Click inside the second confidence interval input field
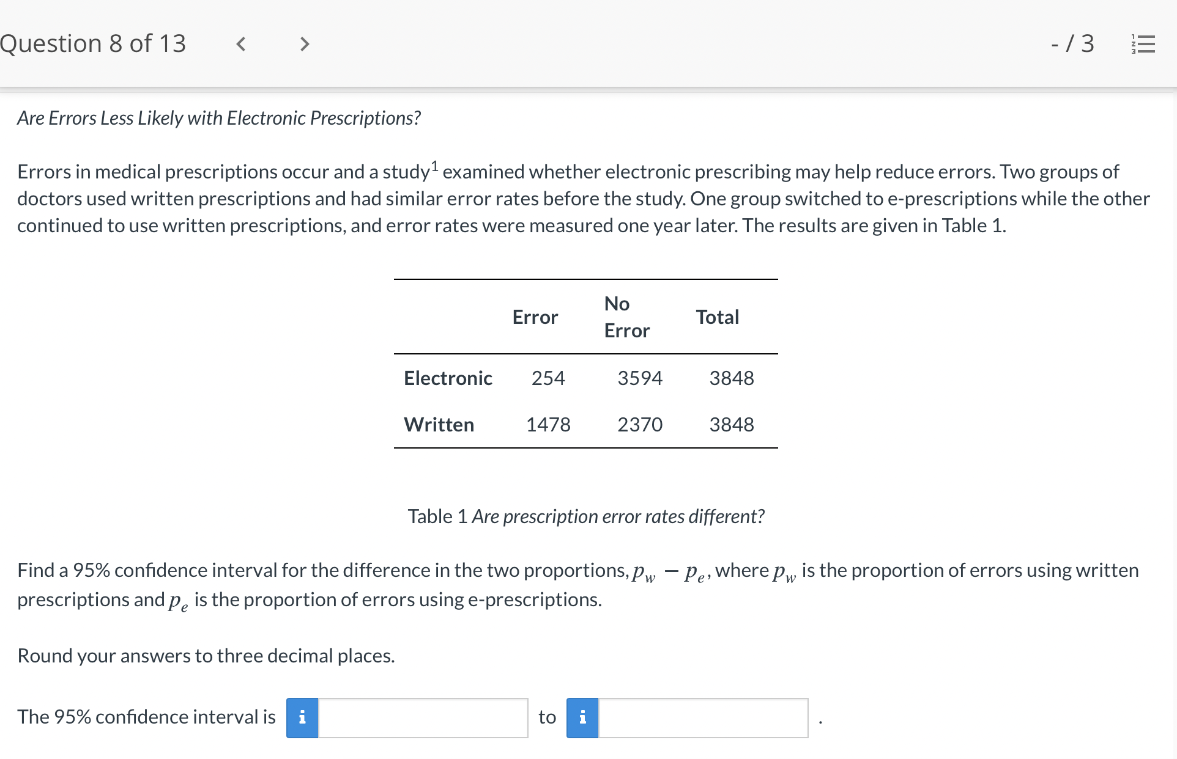This screenshot has width=1177, height=759. coord(702,718)
